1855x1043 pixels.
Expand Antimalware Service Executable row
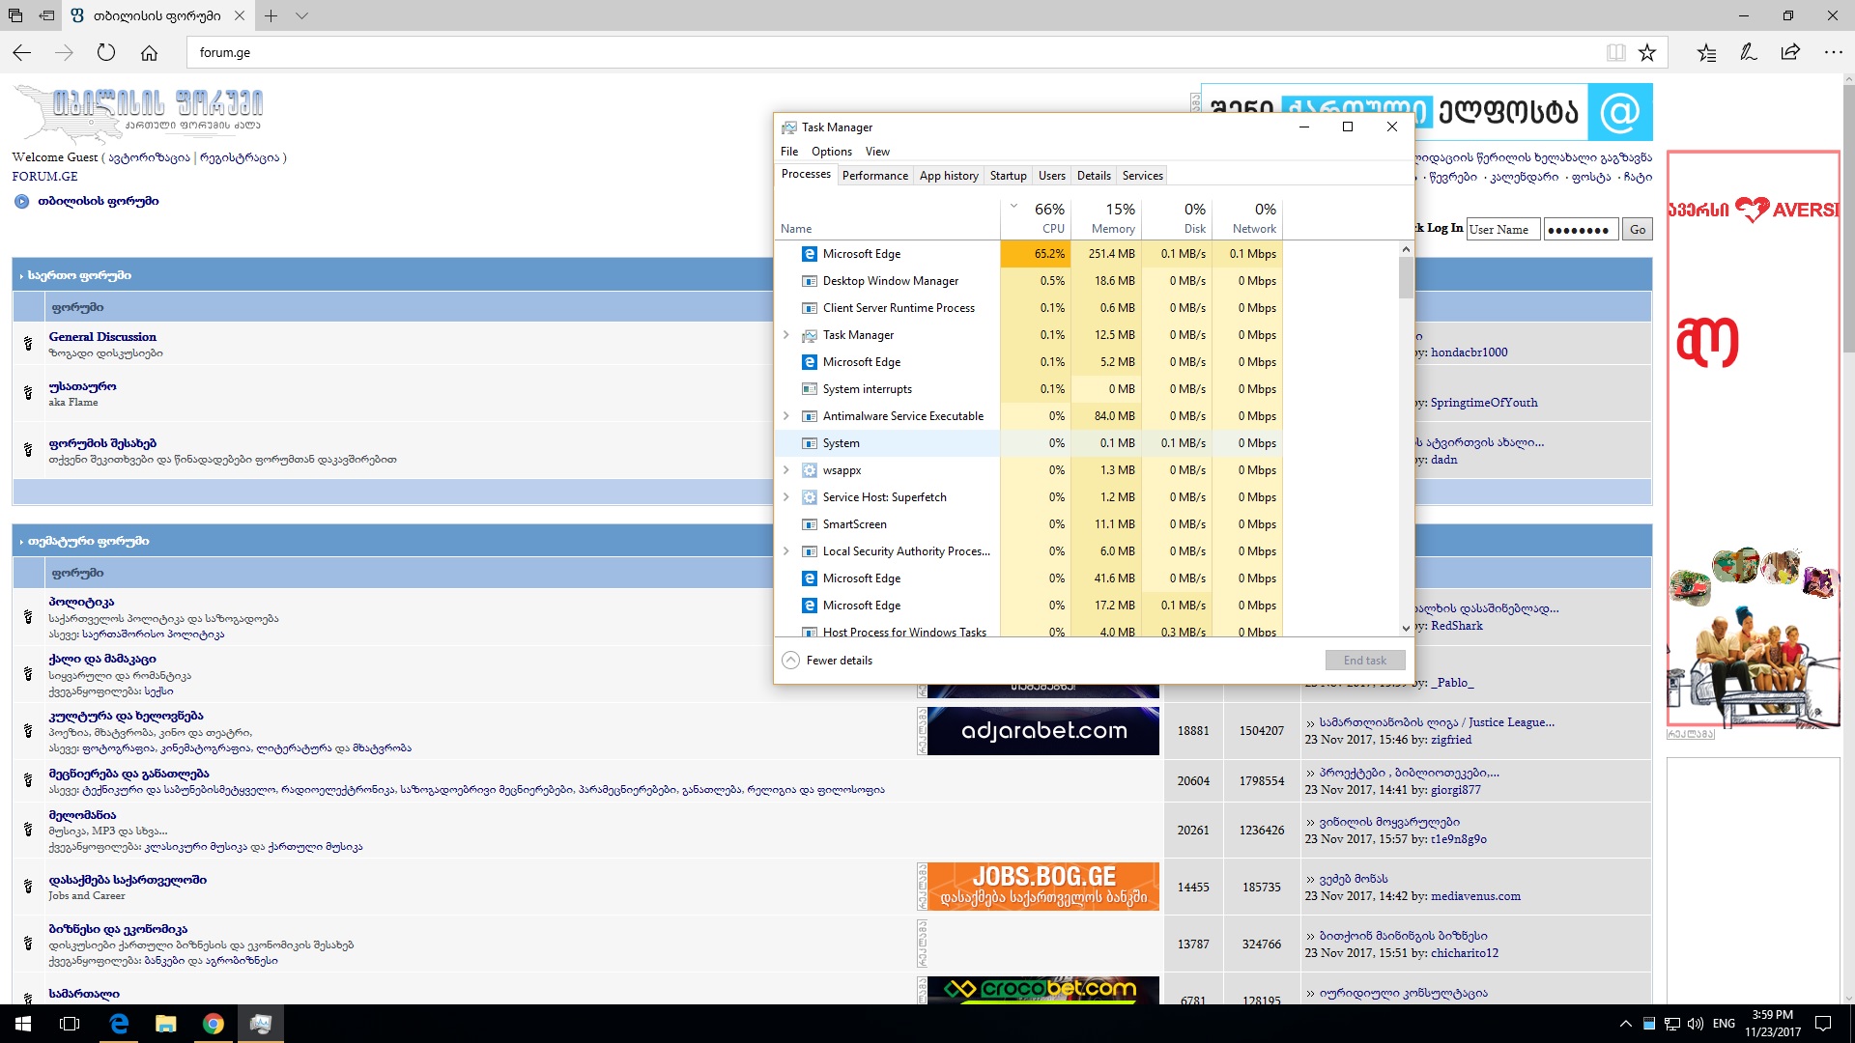(x=786, y=416)
